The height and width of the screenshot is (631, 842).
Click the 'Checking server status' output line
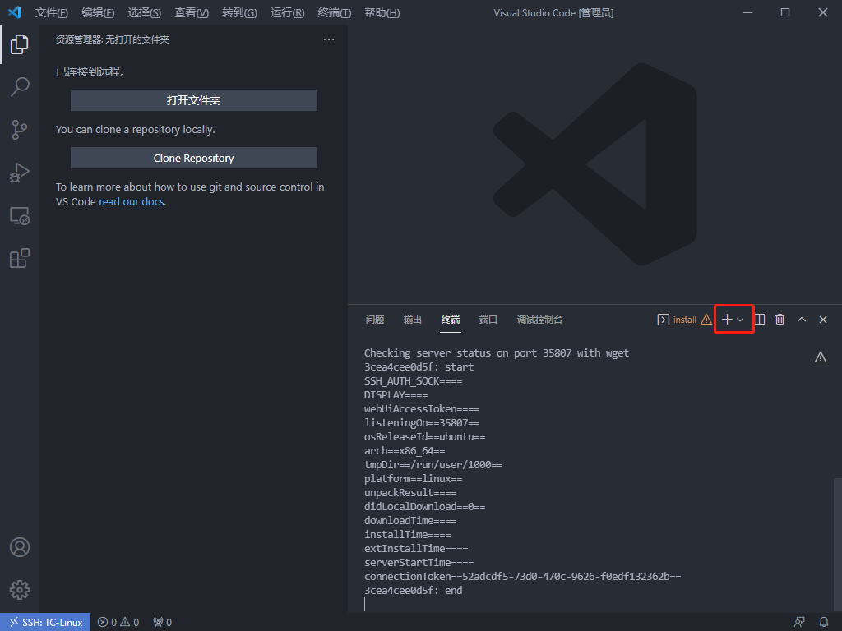(x=496, y=353)
